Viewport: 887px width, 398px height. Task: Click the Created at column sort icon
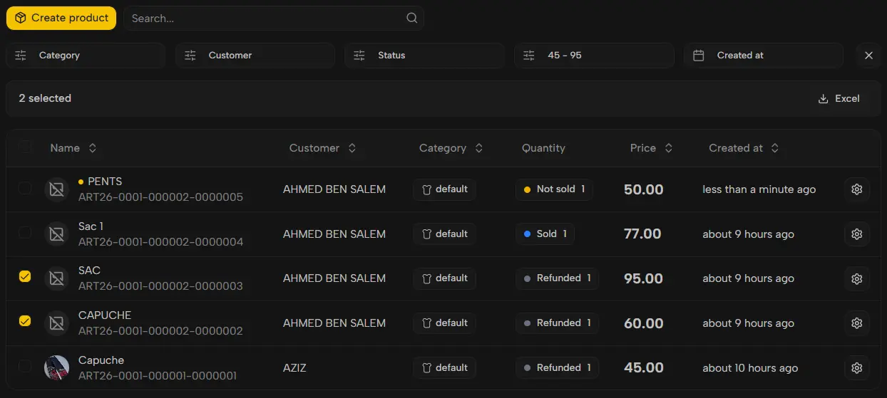coord(774,148)
